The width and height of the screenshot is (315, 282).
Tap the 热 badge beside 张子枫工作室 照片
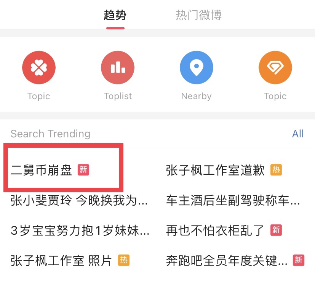pyautogui.click(x=124, y=260)
